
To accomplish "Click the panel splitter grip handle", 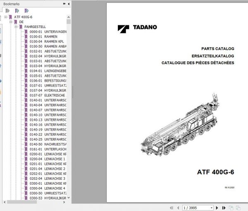I will (73, 92).
